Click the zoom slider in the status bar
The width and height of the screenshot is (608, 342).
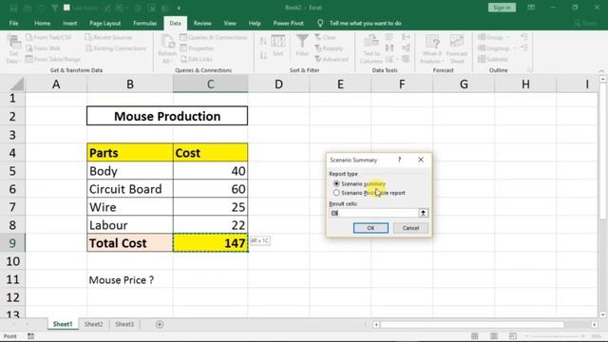tap(555, 335)
